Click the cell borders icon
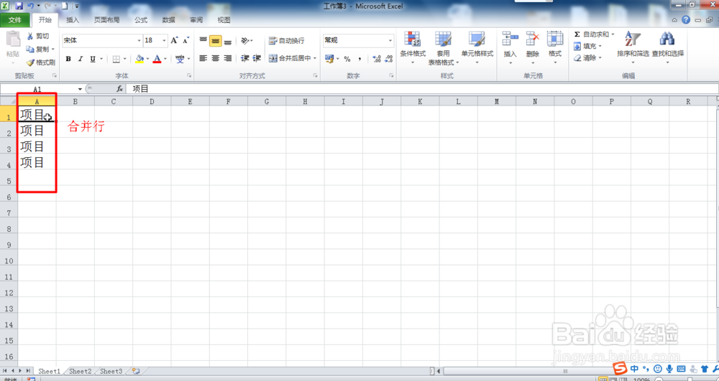This screenshot has height=381, width=719. click(x=116, y=59)
